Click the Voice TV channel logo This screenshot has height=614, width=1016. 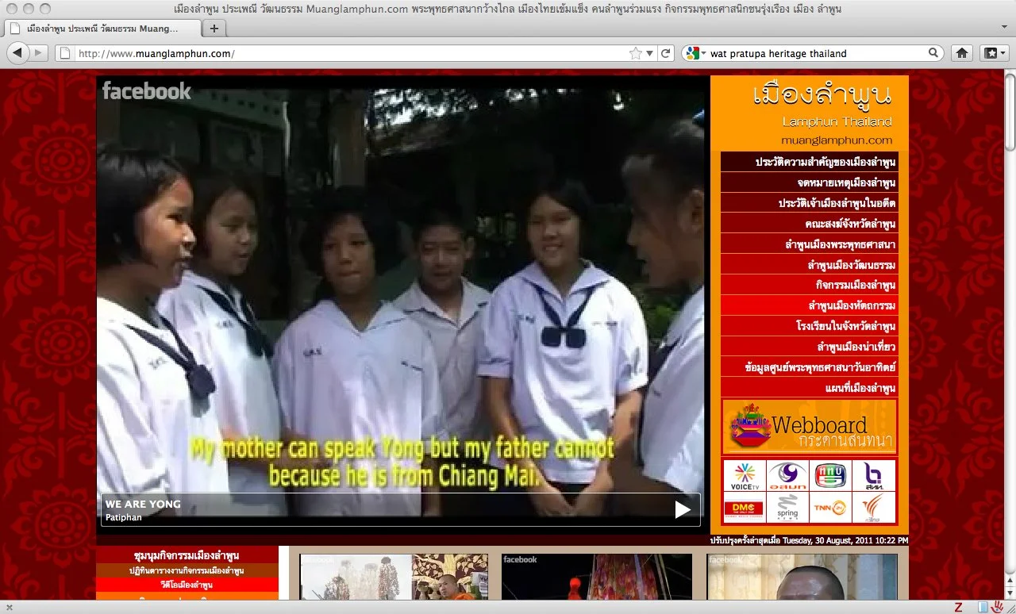click(x=745, y=475)
